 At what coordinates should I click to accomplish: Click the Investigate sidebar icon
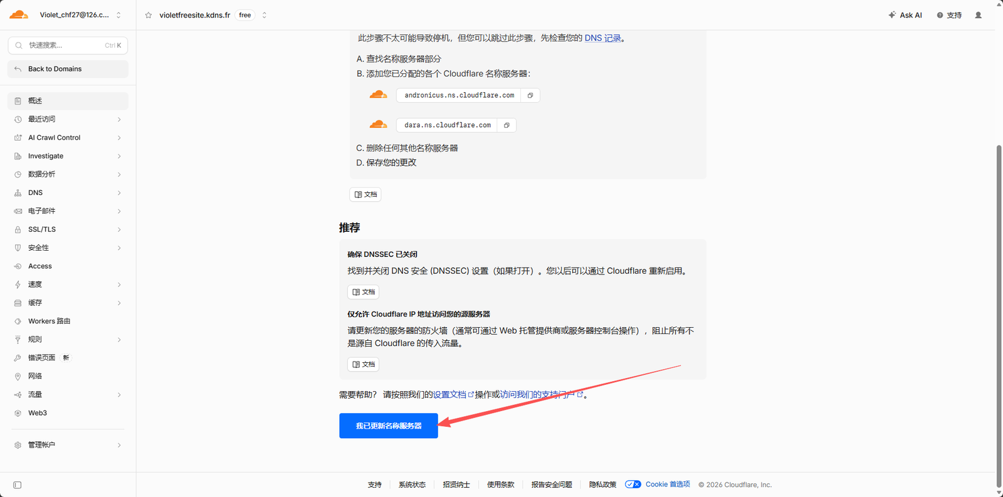[18, 156]
